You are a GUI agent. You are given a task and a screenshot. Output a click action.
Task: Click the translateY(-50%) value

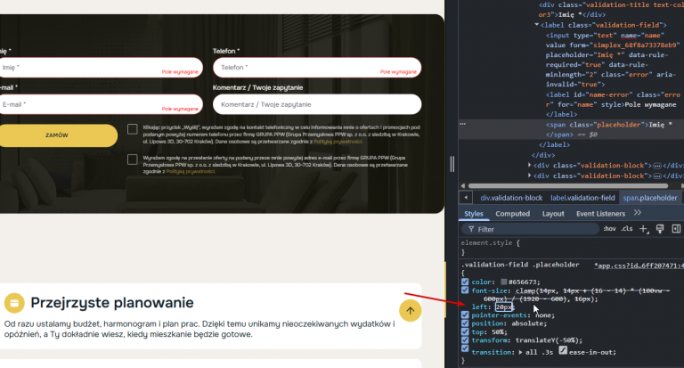[548, 340]
